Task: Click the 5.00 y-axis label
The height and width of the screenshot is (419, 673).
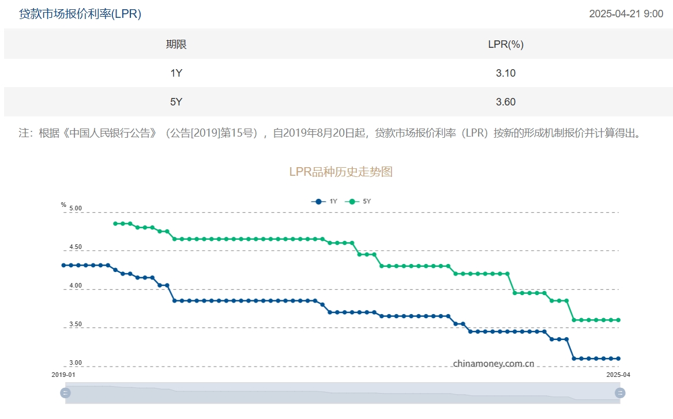Action: (76, 209)
